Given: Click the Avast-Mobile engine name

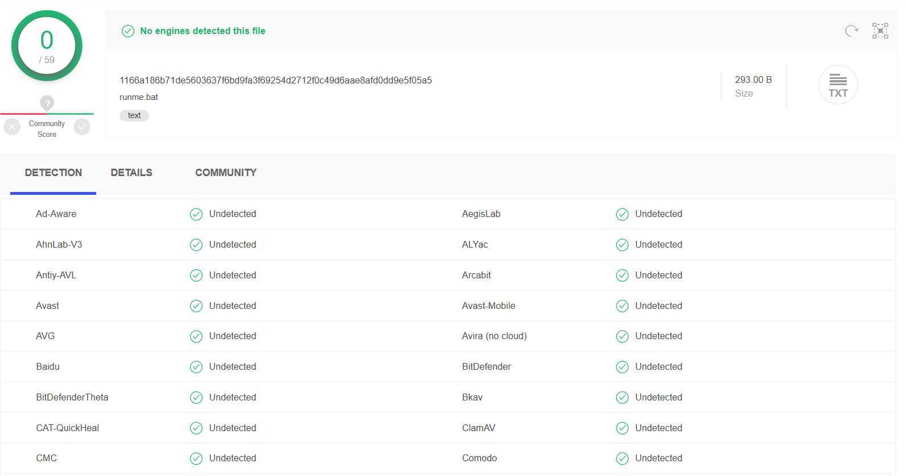Looking at the screenshot, I should tap(488, 306).
